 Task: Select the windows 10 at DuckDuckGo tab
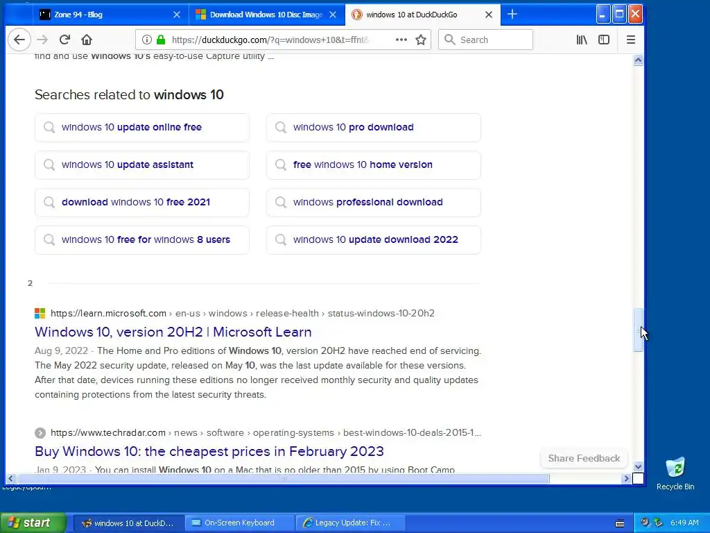[x=423, y=15]
